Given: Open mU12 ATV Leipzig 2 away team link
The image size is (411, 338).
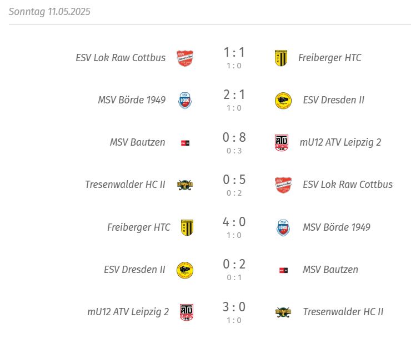Looking at the screenshot, I should (x=340, y=142).
